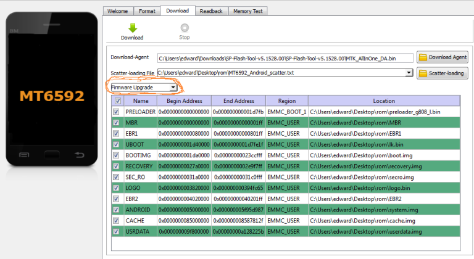Switch to the Format tab
474x259 pixels.
click(147, 11)
